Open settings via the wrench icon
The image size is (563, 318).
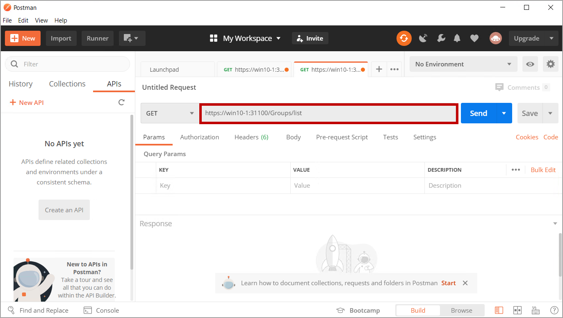pos(441,38)
